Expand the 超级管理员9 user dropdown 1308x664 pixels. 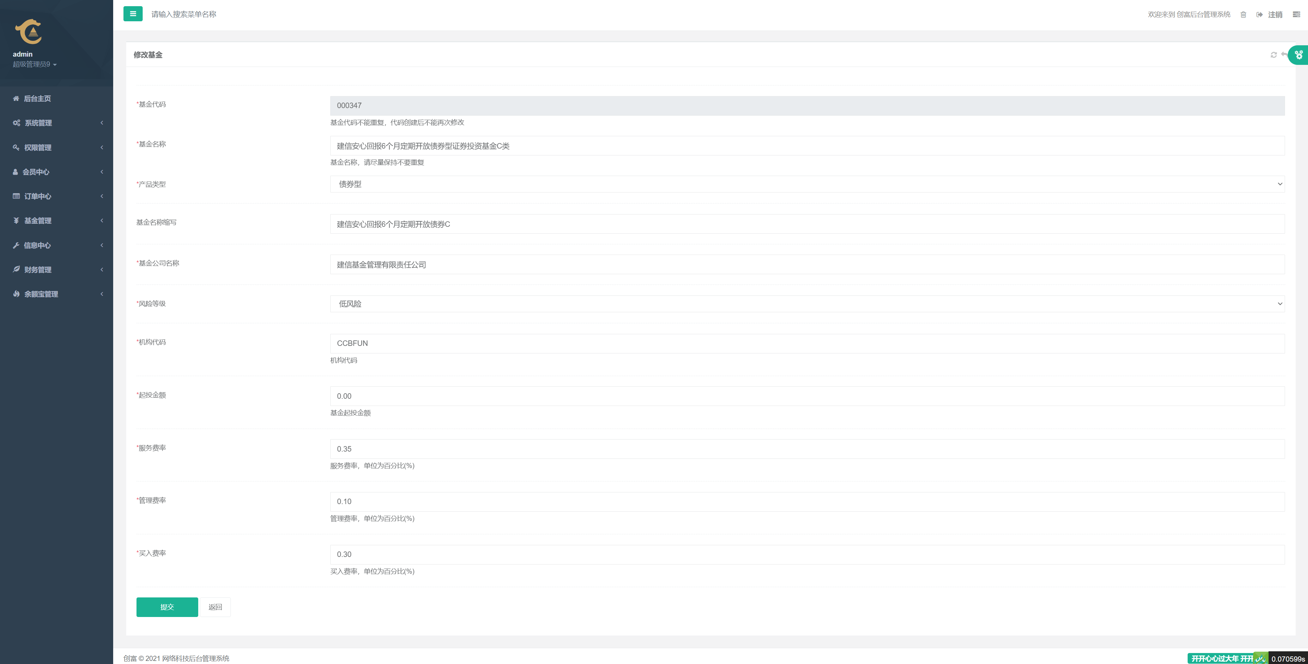[35, 65]
